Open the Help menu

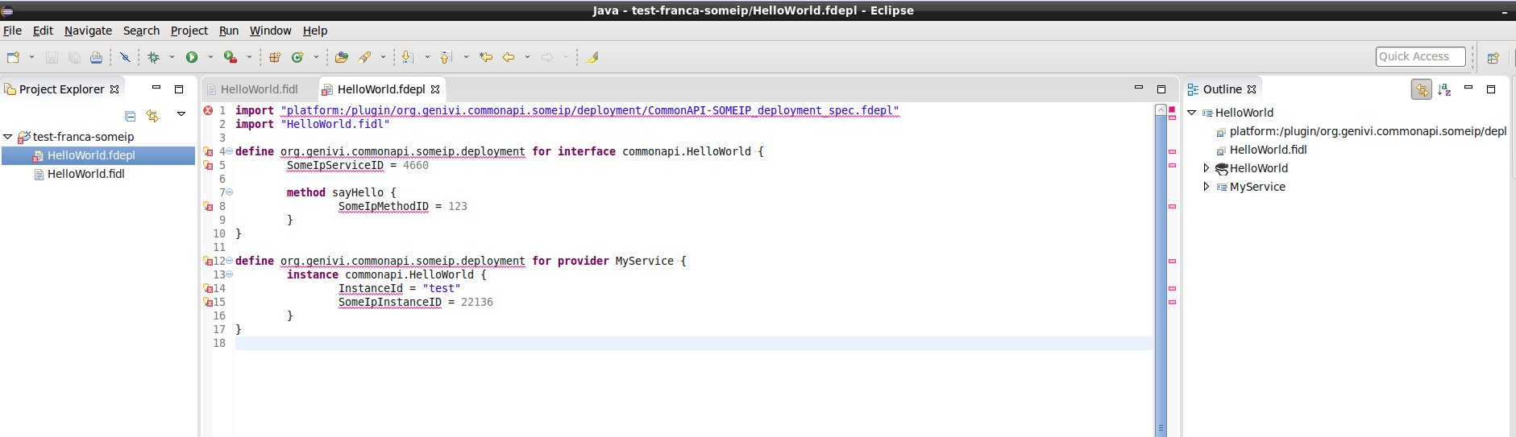[x=315, y=31]
